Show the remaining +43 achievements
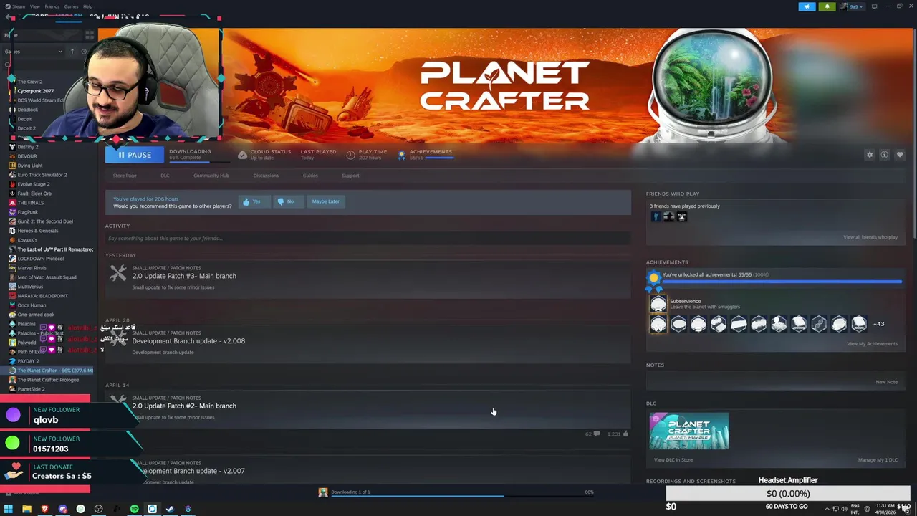The width and height of the screenshot is (917, 516). tap(878, 324)
